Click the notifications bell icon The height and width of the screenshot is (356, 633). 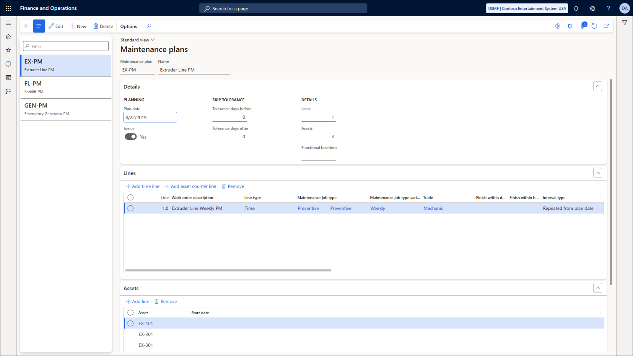click(576, 8)
